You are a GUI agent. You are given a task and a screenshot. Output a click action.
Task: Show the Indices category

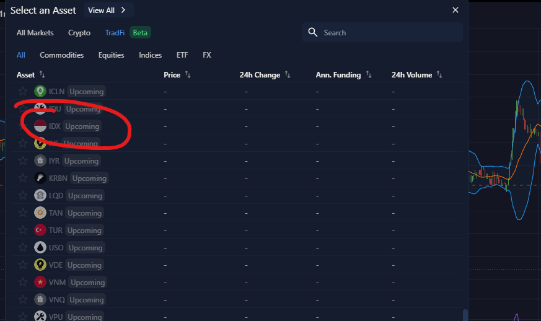pos(150,55)
